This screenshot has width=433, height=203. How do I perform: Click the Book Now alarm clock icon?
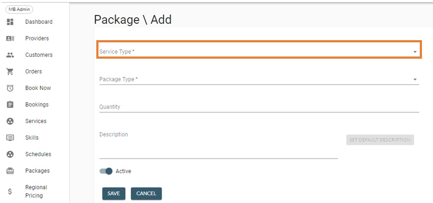click(x=10, y=88)
